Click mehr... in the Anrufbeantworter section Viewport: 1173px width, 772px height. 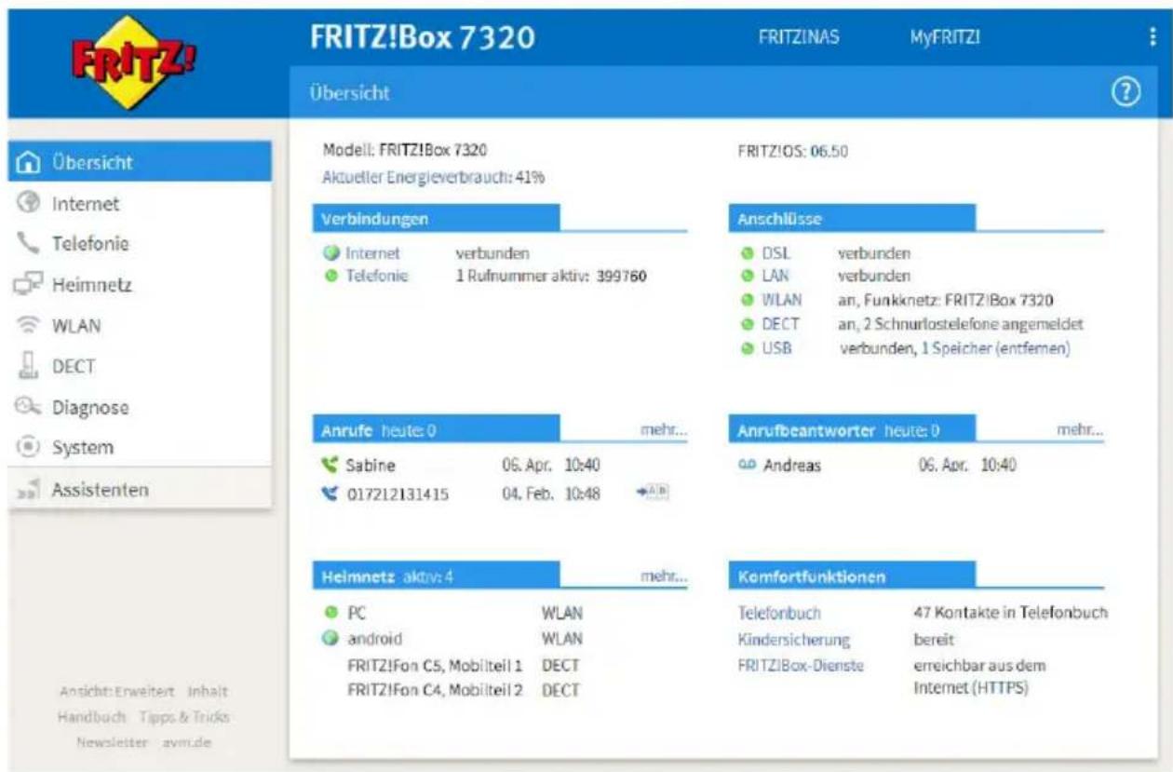click(x=1080, y=431)
